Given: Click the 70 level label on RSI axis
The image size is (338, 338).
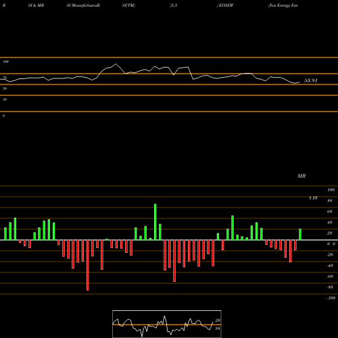Looking at the screenshot, I should [5, 78].
